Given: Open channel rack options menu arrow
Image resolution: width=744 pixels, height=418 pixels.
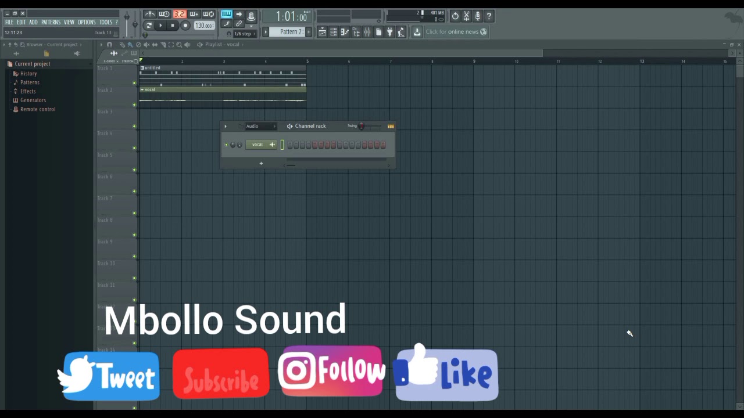Looking at the screenshot, I should [x=226, y=126].
